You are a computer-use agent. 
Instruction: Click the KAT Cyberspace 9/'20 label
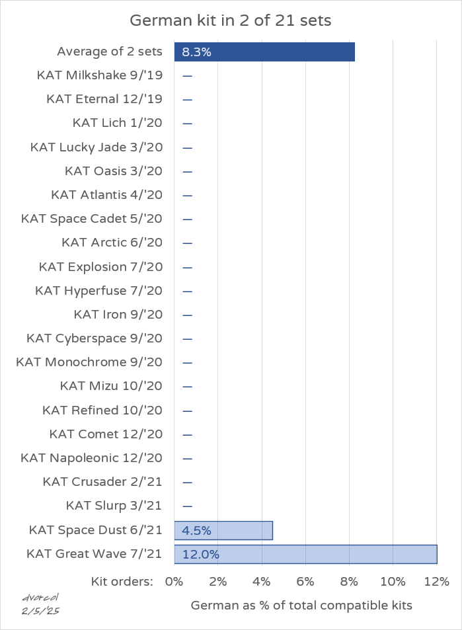click(x=95, y=338)
